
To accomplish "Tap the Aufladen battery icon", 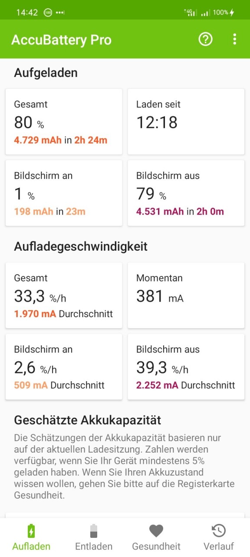I will click(31, 531).
